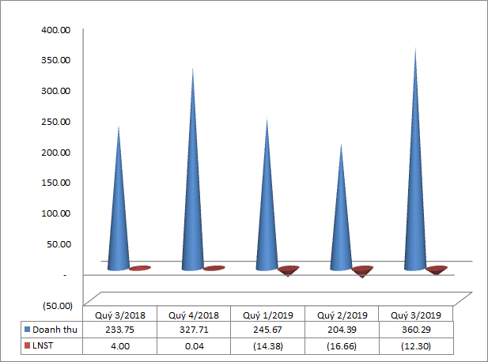Select the 327.71 revenue cell
488x362 pixels.
point(194,330)
